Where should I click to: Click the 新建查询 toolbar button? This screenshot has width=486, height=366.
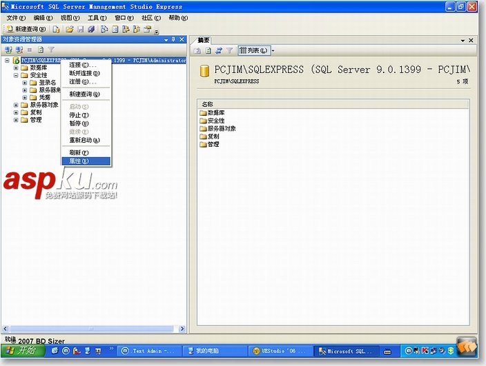[26, 29]
